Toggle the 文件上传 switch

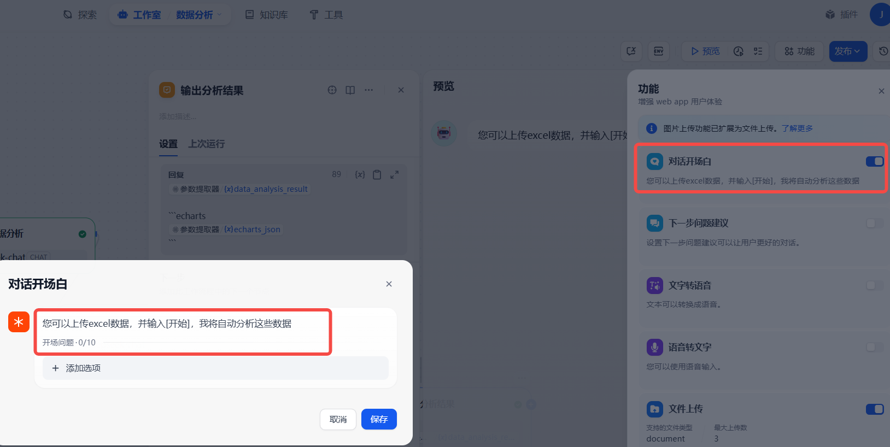tap(875, 409)
